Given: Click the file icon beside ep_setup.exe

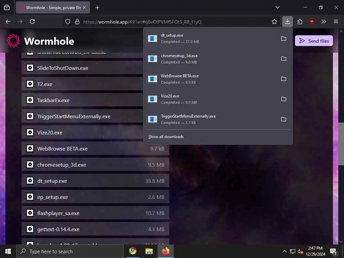Looking at the screenshot, I should click(x=30, y=197).
